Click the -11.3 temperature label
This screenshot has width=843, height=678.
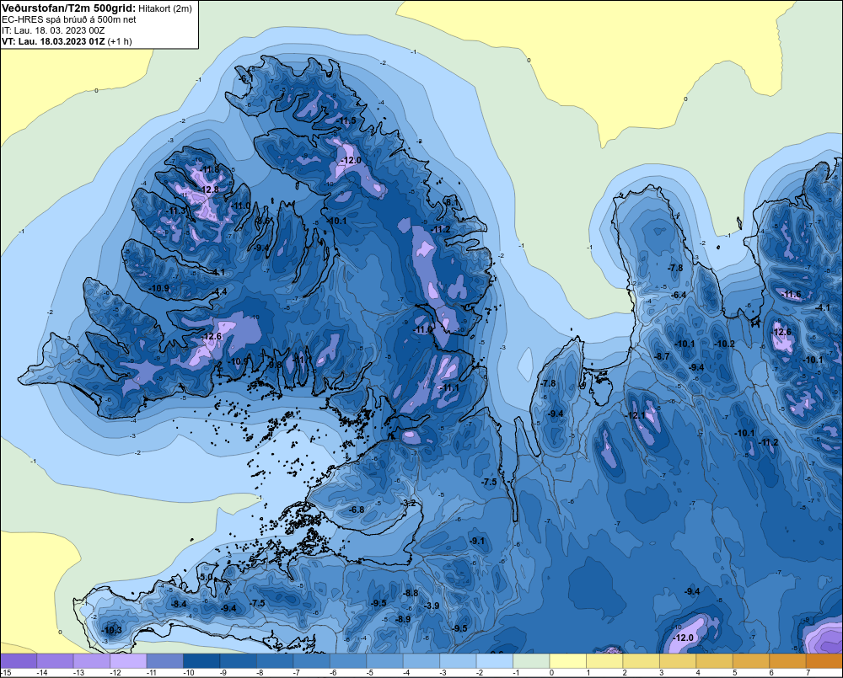(x=176, y=211)
